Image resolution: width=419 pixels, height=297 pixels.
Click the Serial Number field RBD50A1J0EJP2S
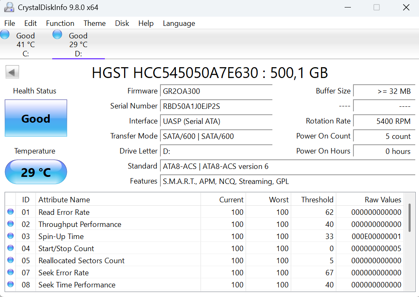point(216,106)
